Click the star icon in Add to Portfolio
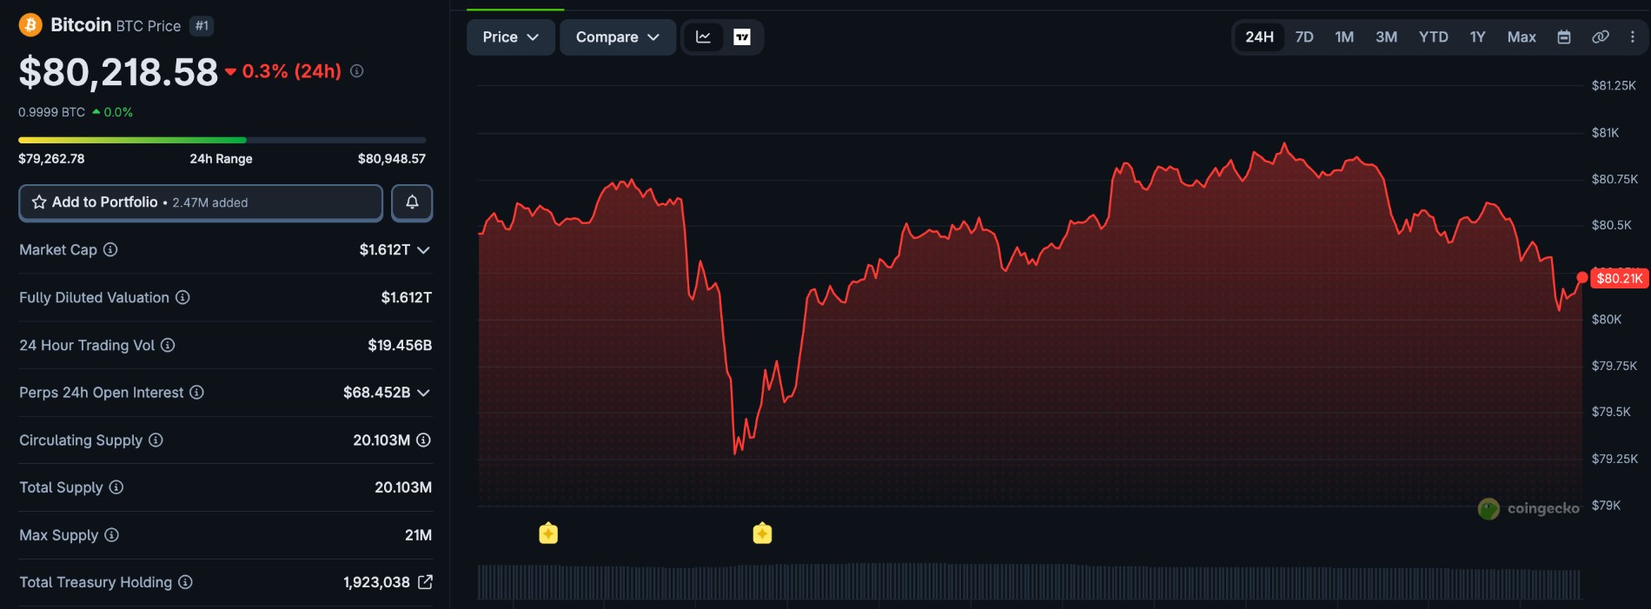The width and height of the screenshot is (1651, 609). pyautogui.click(x=39, y=202)
